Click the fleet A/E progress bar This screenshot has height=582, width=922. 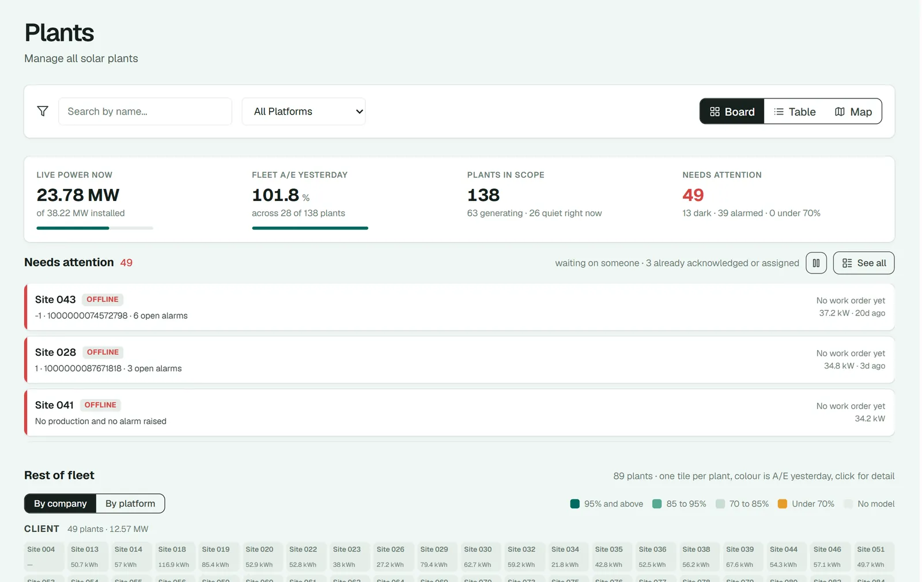coord(310,228)
